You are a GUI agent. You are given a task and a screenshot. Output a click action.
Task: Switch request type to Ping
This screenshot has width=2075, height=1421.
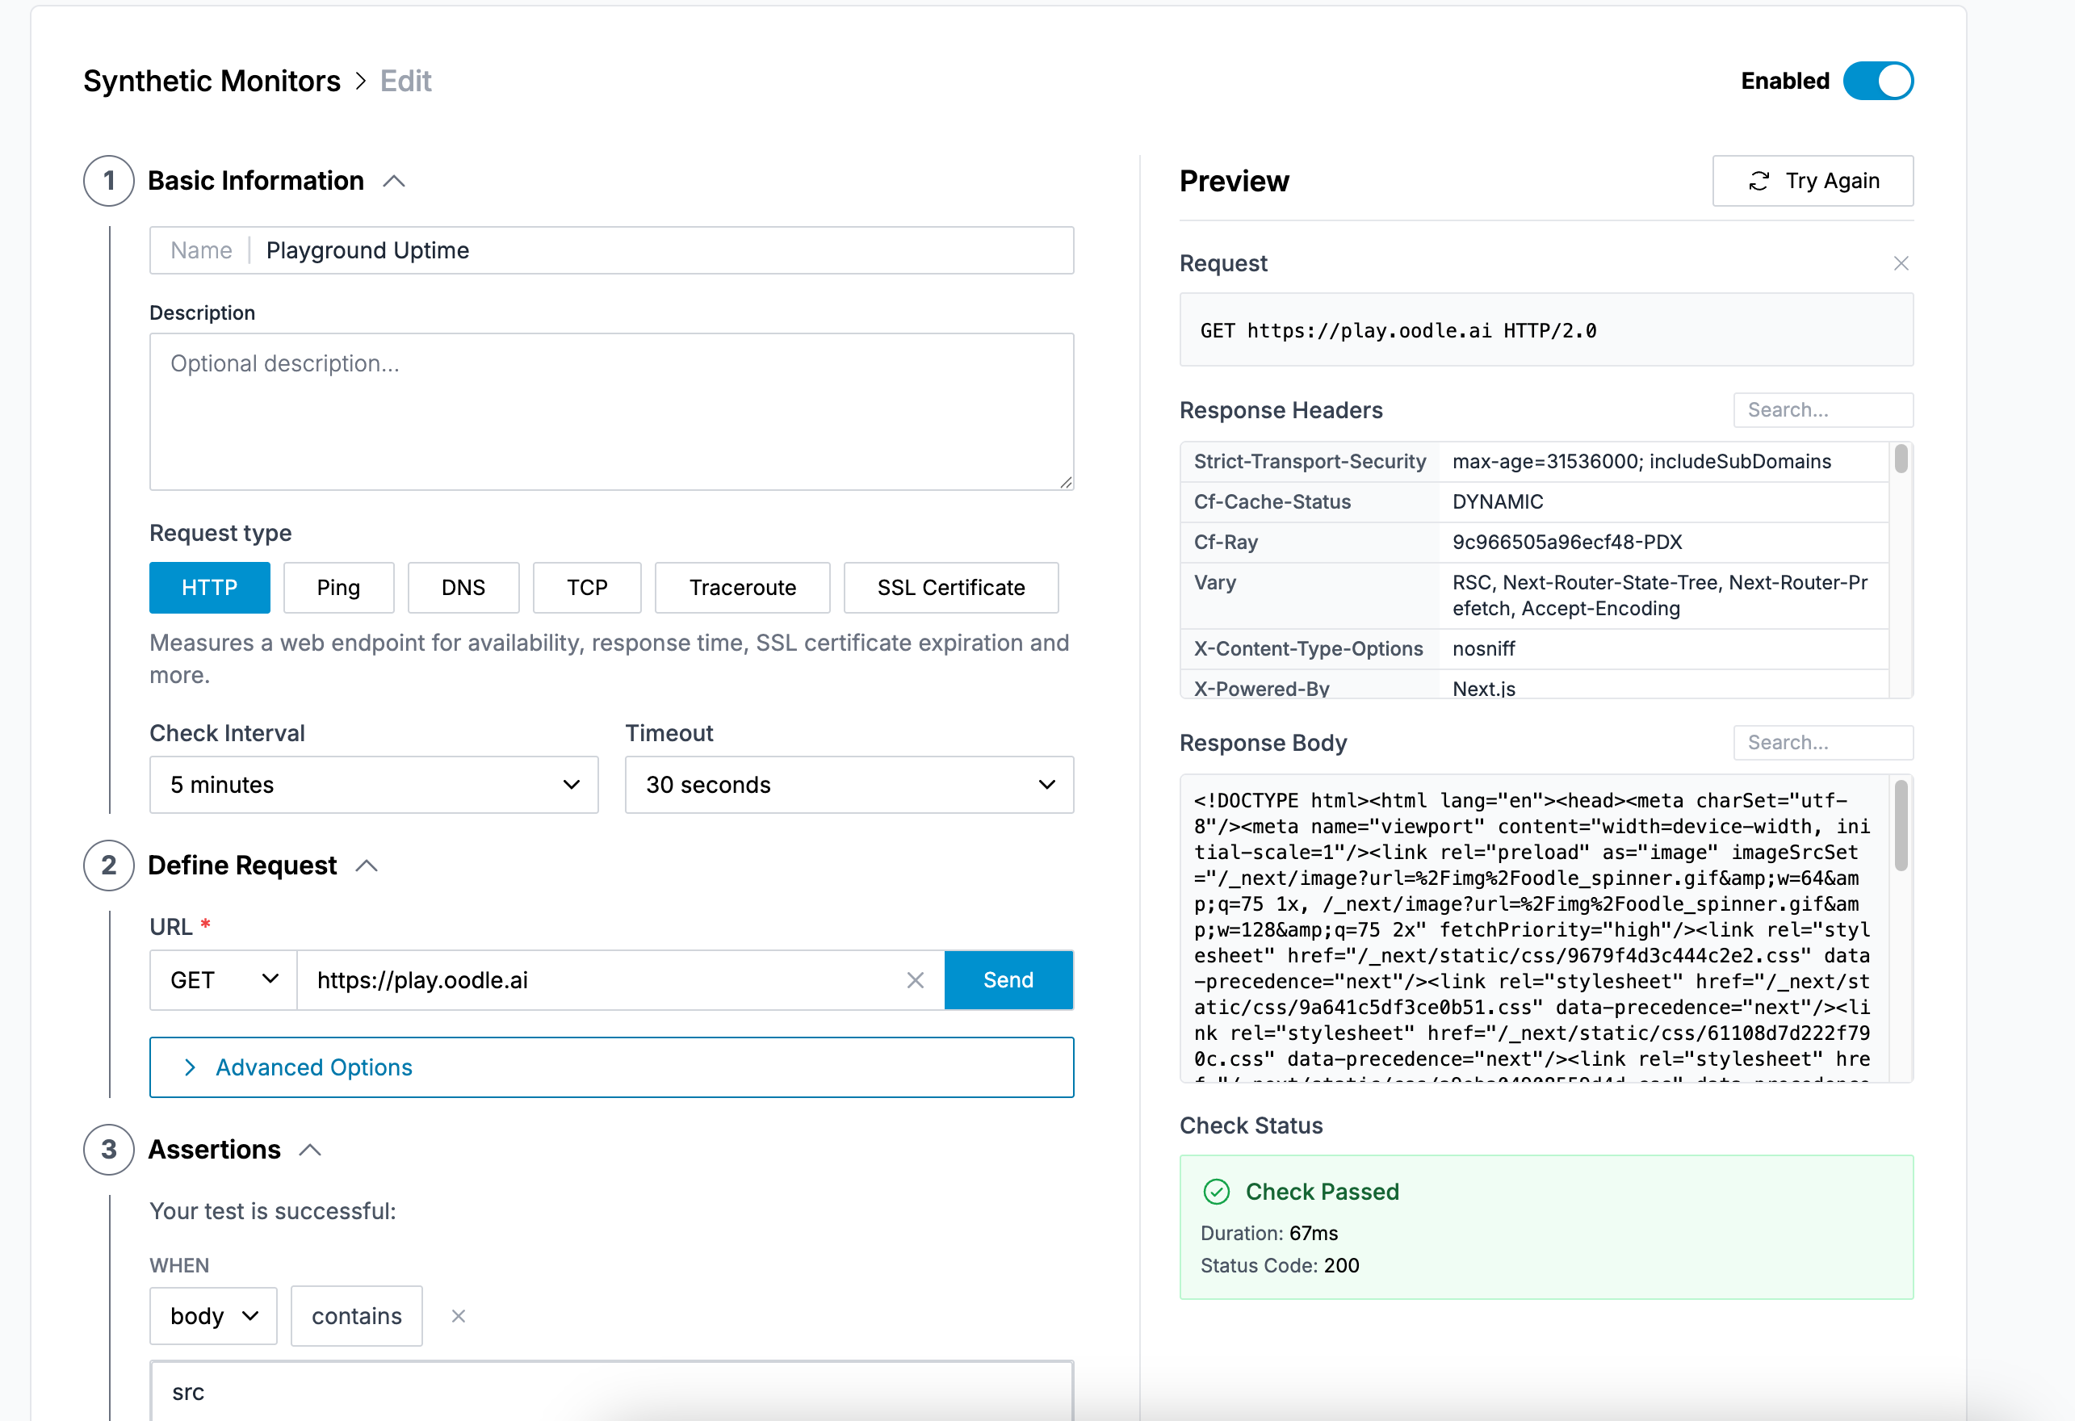tap(338, 587)
